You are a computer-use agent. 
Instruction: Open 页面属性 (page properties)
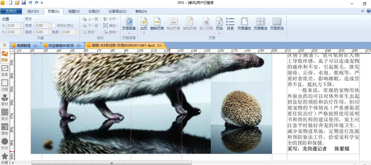point(244,21)
